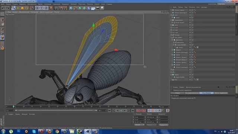Expand the OCA null in object tree
The width and height of the screenshot is (238, 134).
click(171, 15)
